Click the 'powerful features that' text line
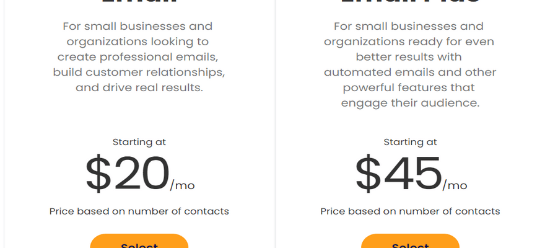545x248 pixels. [410, 87]
